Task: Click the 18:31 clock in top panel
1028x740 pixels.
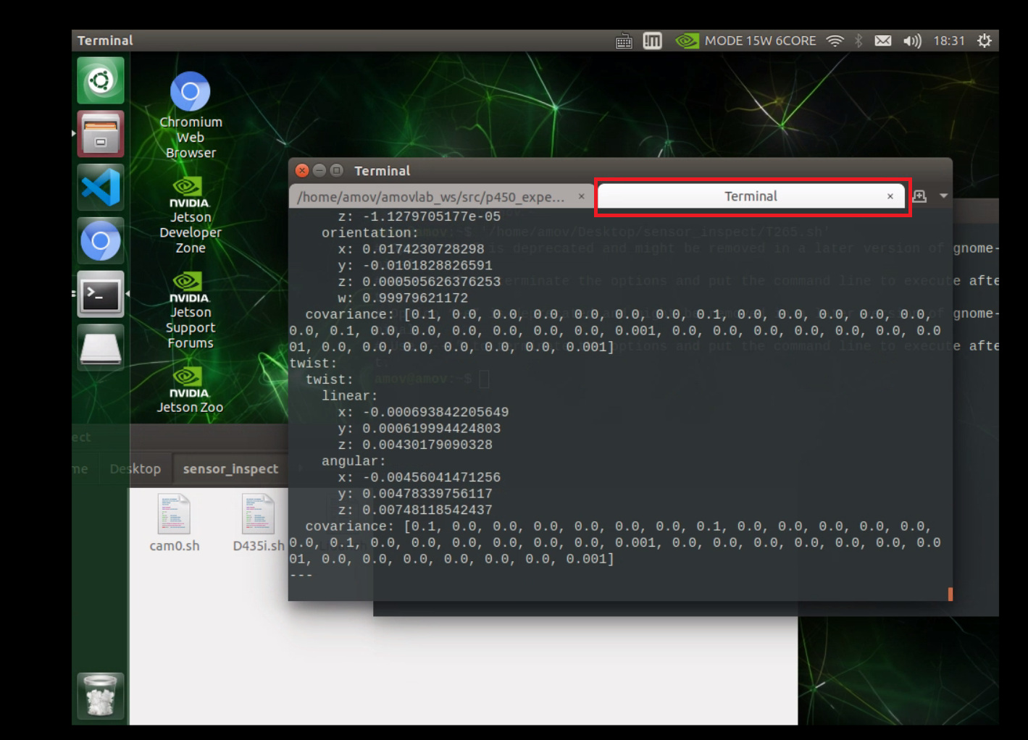Action: [x=949, y=41]
